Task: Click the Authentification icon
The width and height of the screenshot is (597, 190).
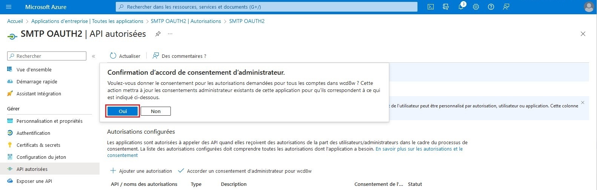Action: (10, 133)
